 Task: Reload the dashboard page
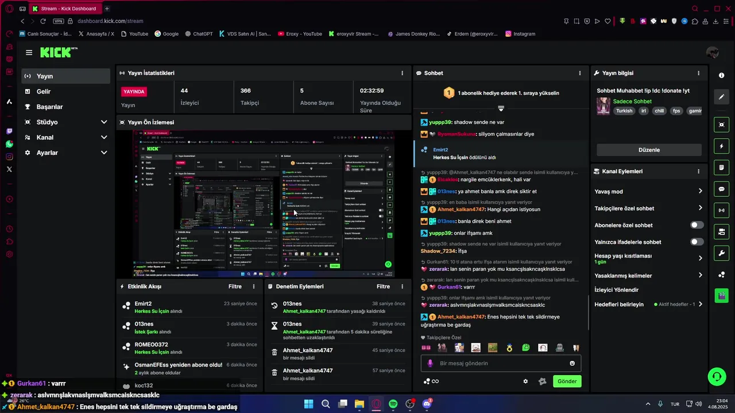click(x=43, y=21)
